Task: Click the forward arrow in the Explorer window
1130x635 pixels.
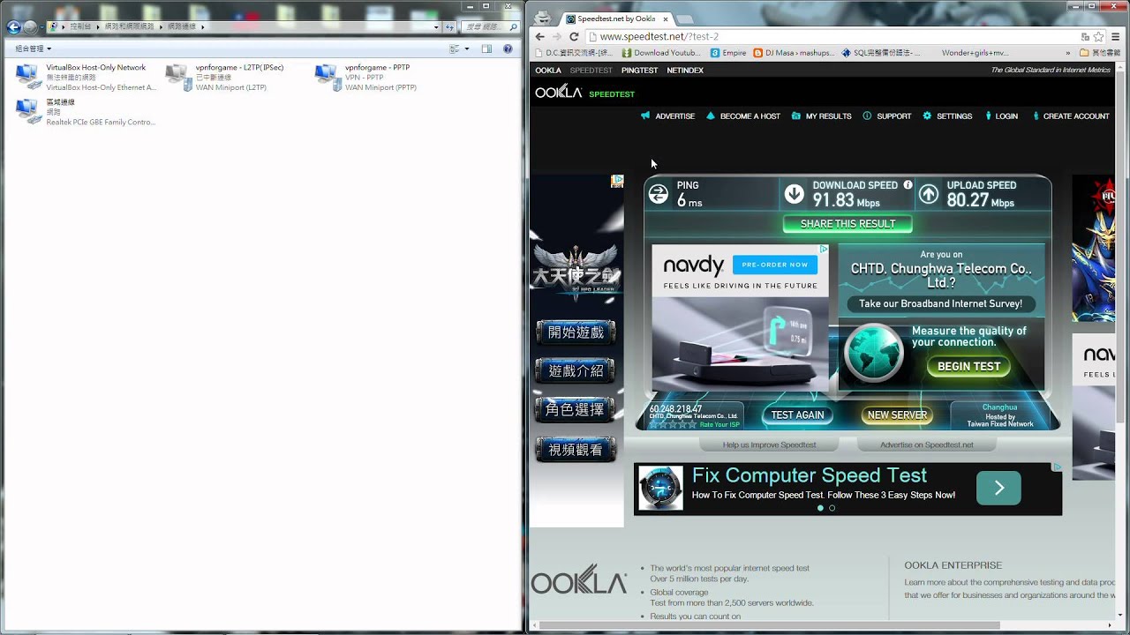Action: click(31, 27)
